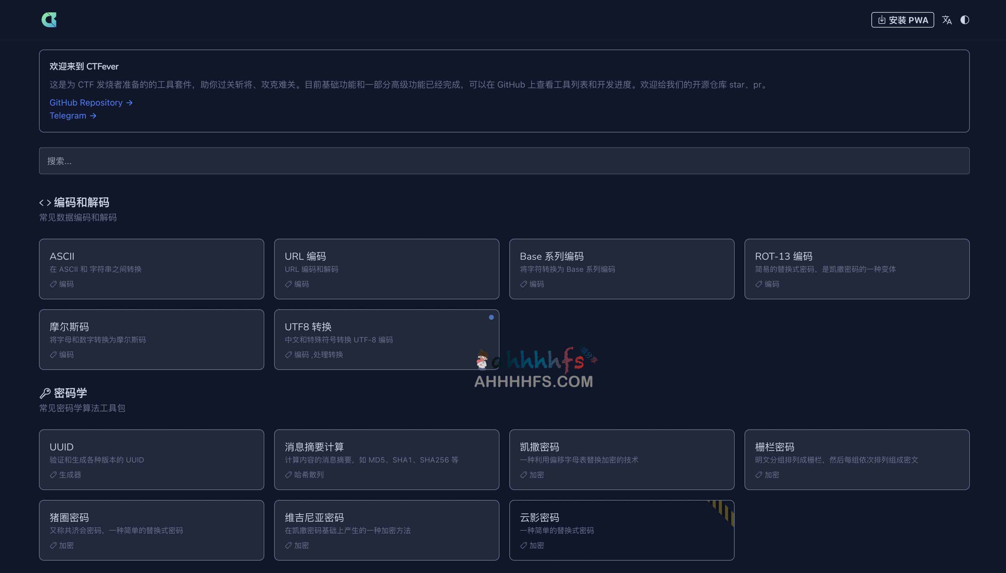1006x573 pixels.
Task: Click the blue dot on UTF8 转换 card
Action: [491, 317]
